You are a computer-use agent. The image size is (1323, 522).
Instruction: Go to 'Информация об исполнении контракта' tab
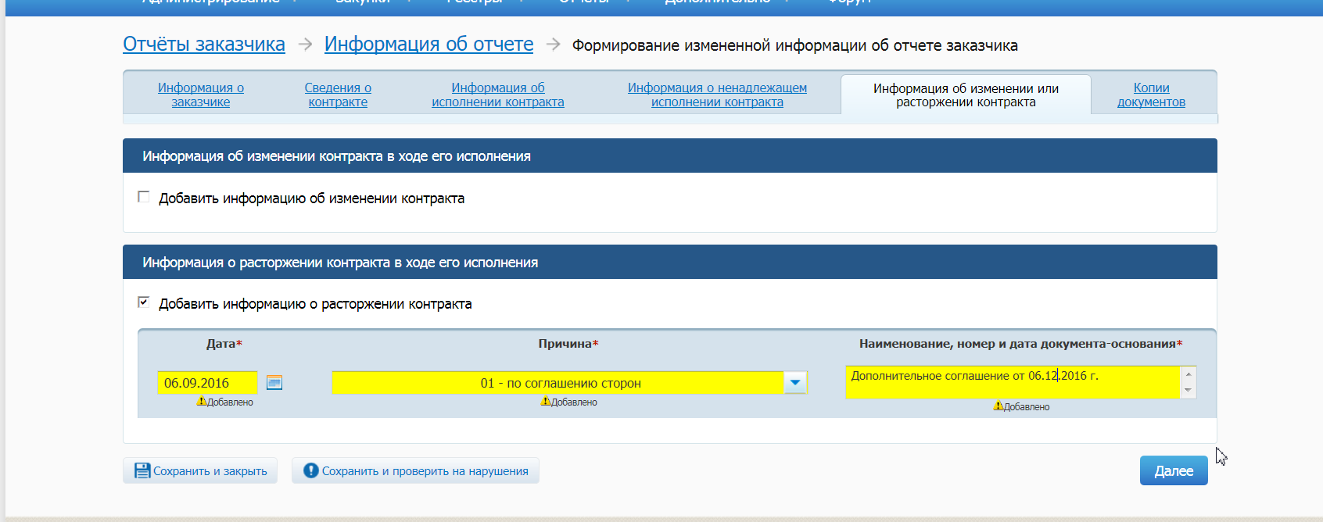pos(497,95)
